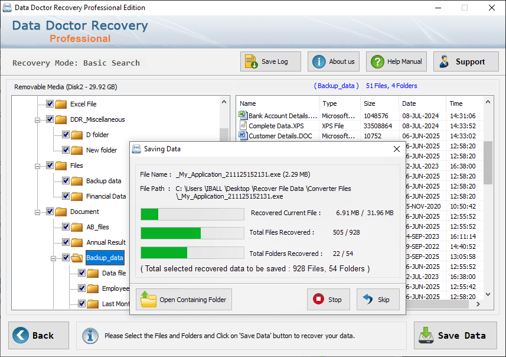Click the D folder folder icon

click(x=77, y=135)
